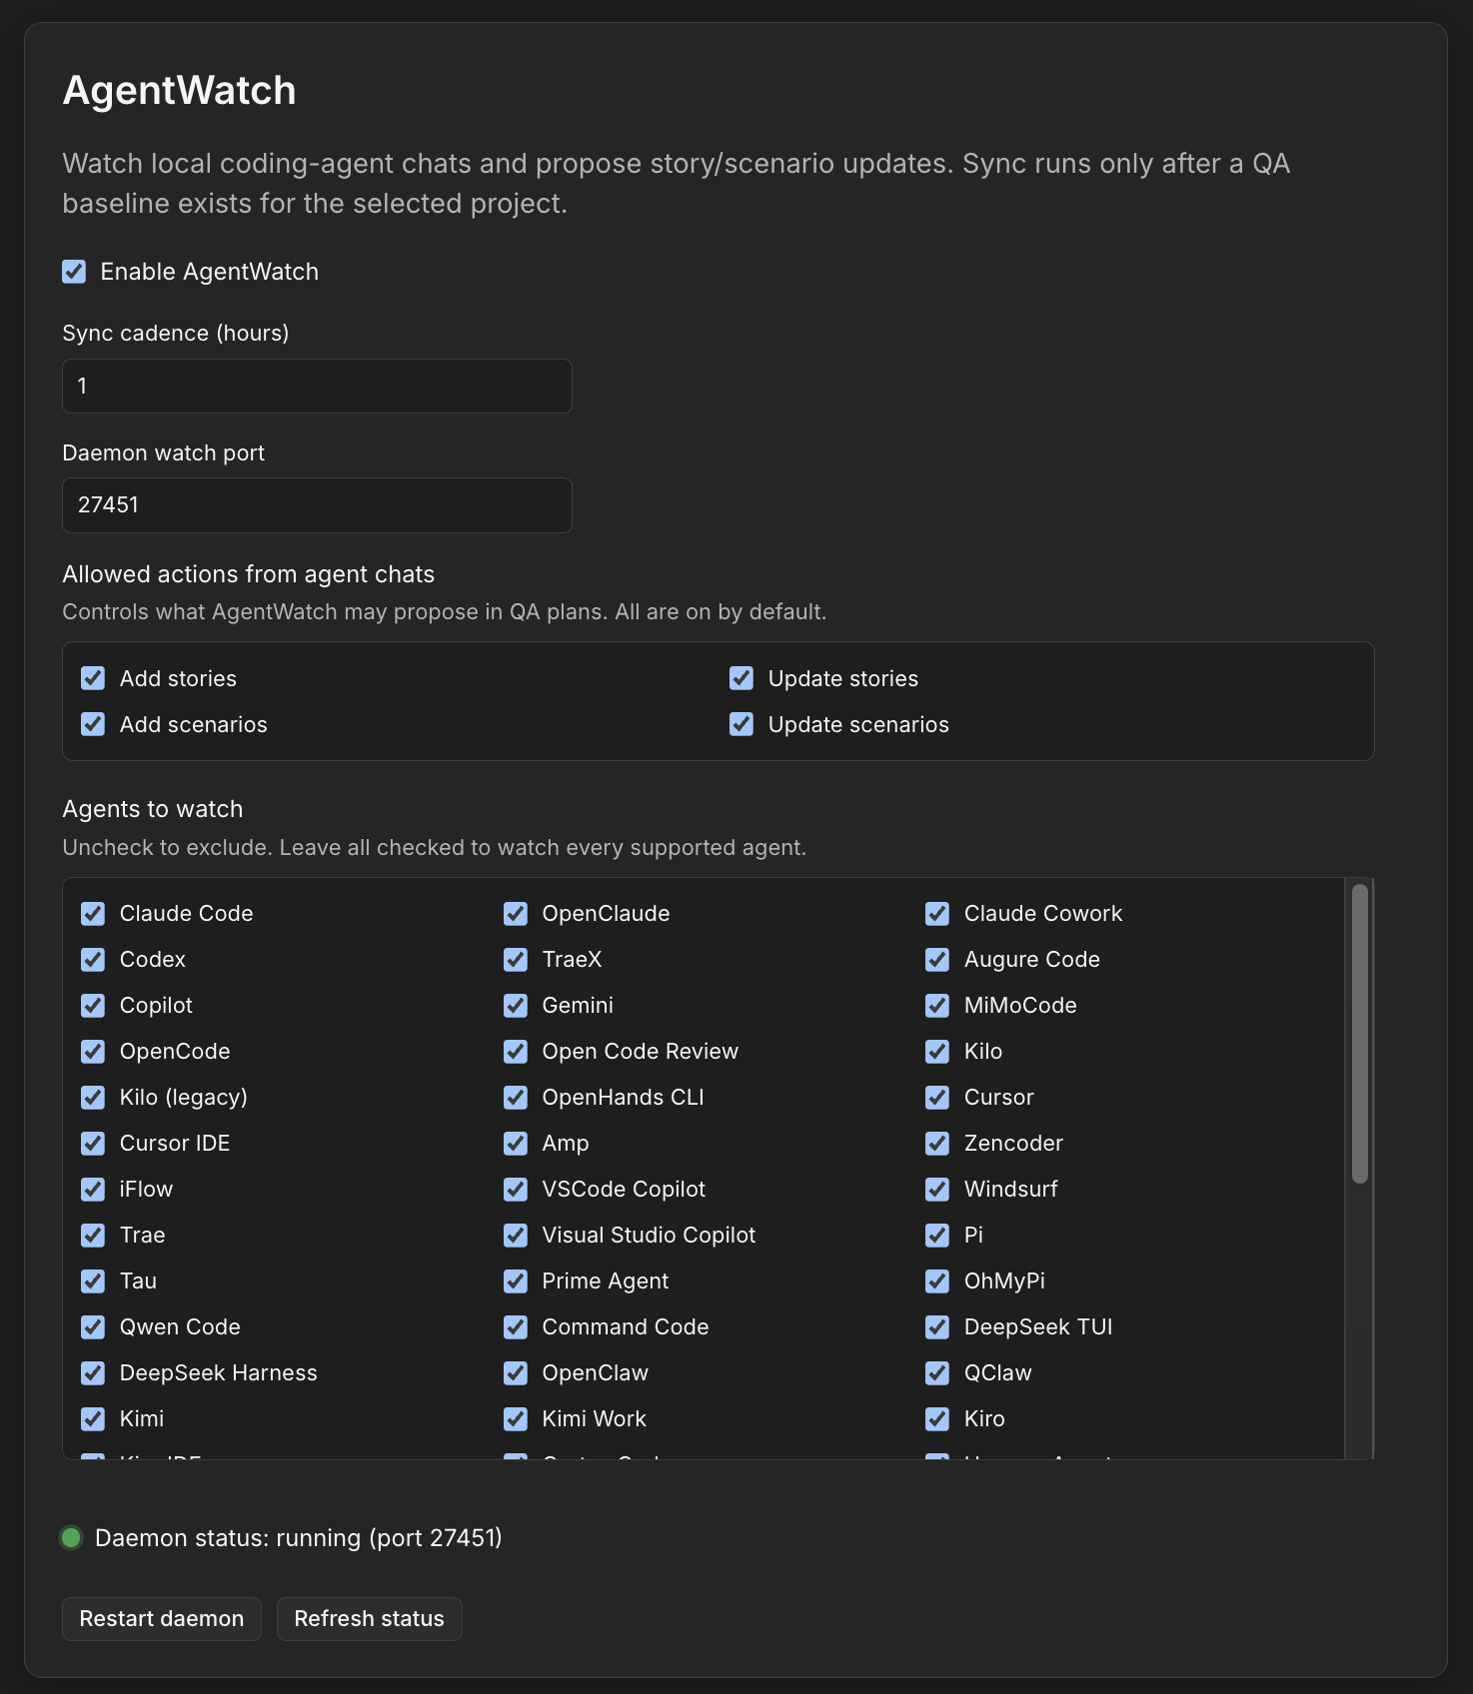Click 'Allowed actions from agent chats' label

pos(249,574)
